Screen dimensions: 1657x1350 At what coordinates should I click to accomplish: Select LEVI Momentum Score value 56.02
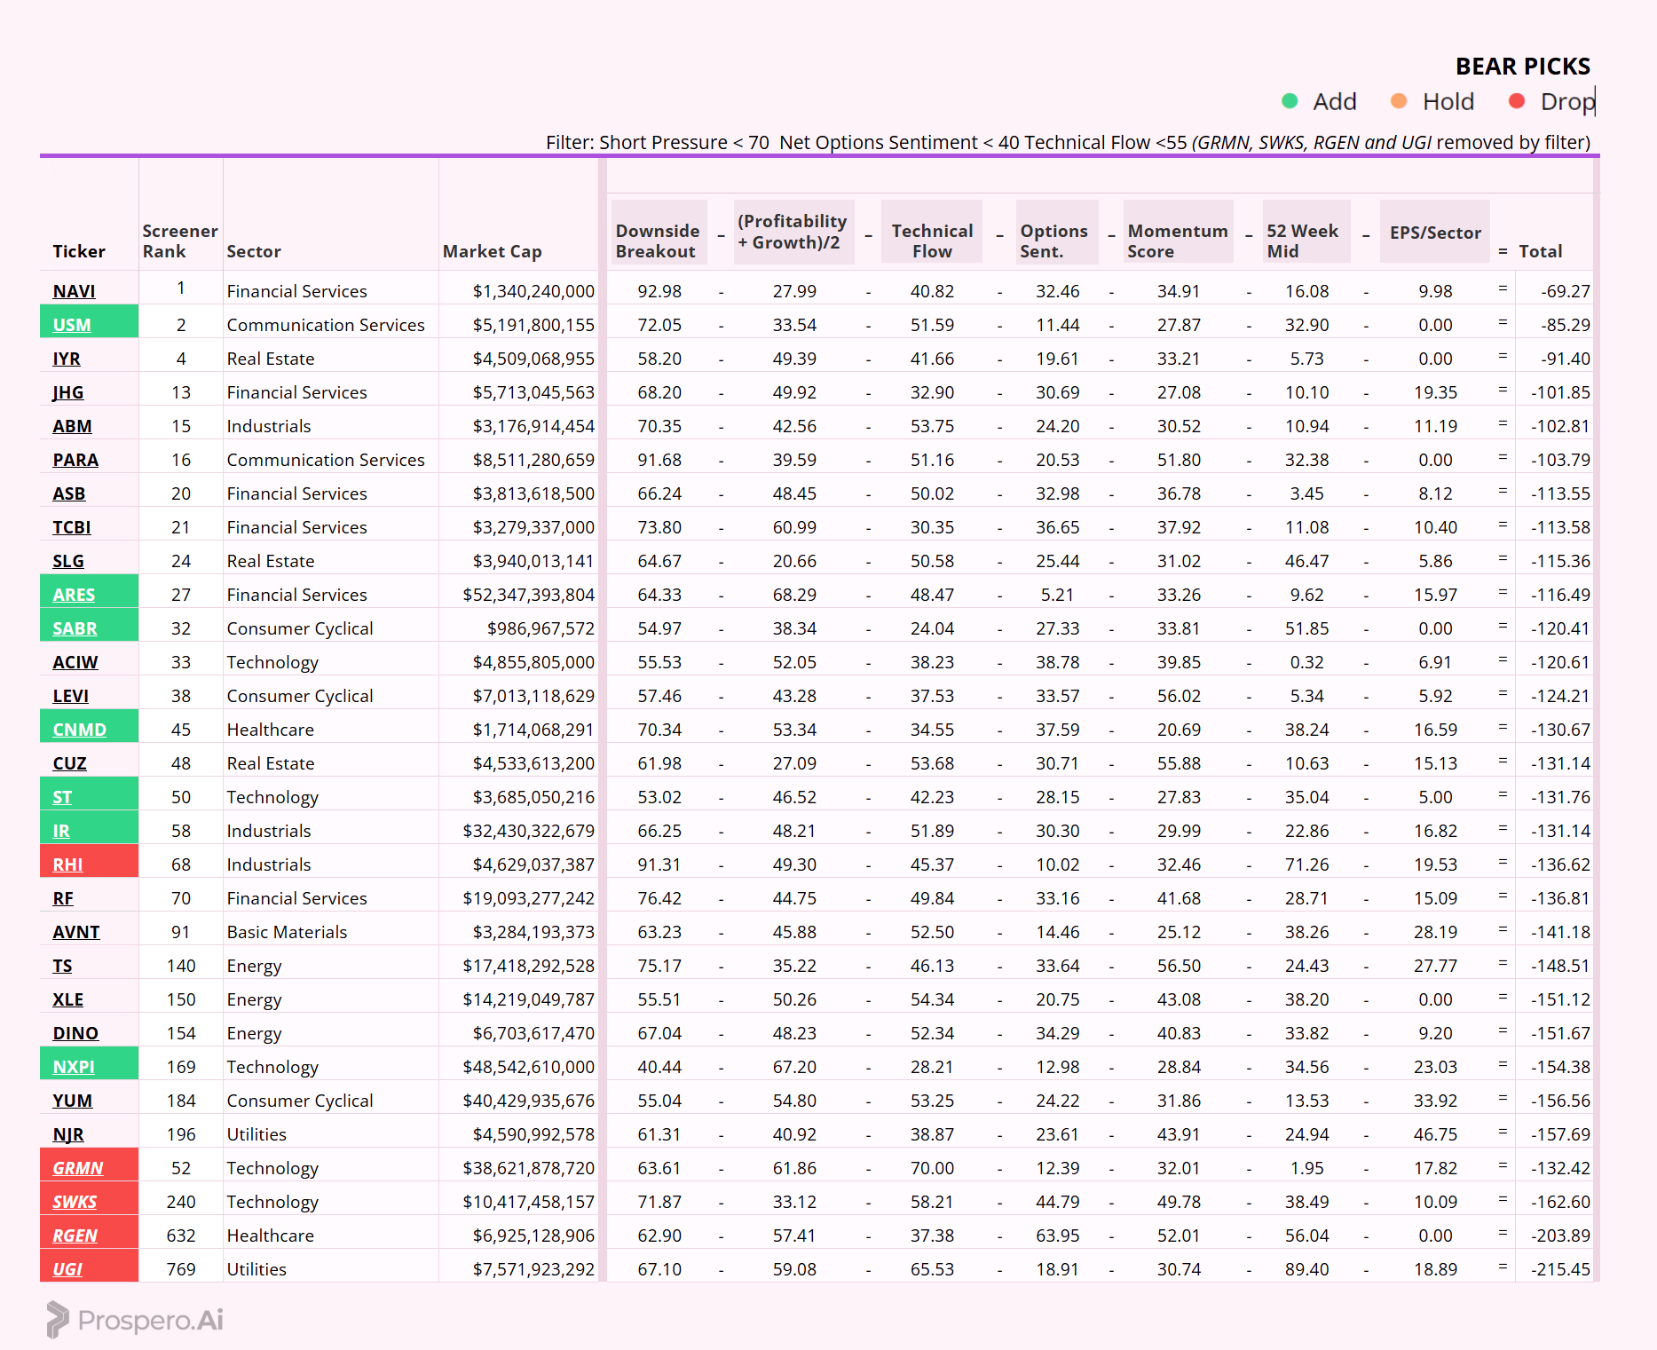(1179, 696)
